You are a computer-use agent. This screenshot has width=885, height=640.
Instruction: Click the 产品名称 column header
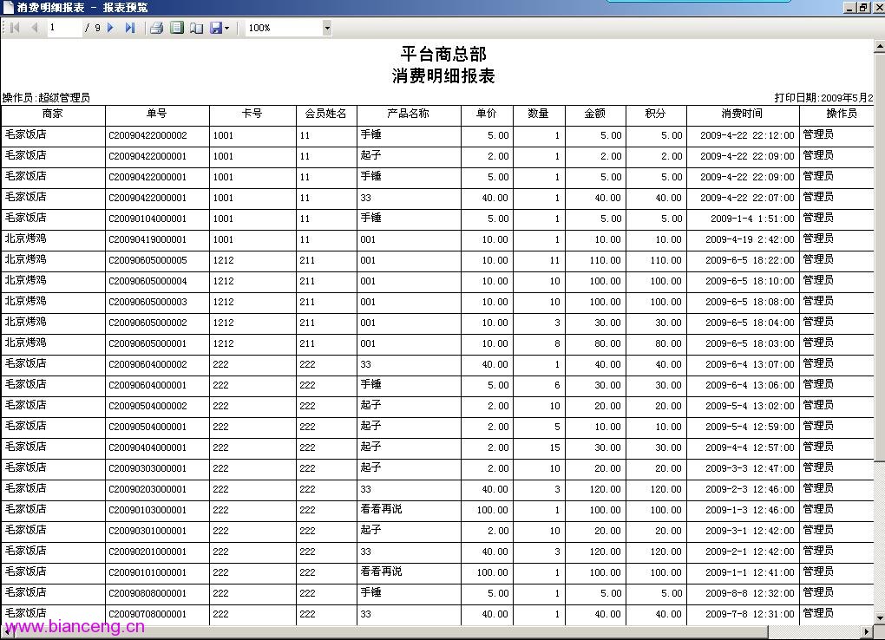click(408, 114)
